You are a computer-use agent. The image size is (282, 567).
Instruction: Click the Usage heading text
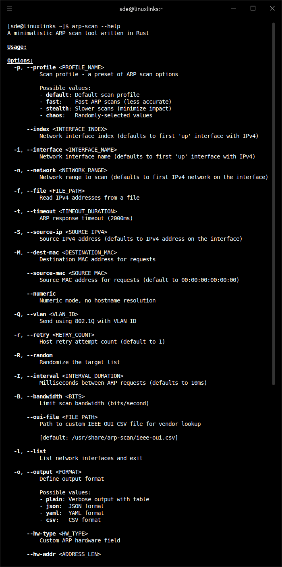17,47
